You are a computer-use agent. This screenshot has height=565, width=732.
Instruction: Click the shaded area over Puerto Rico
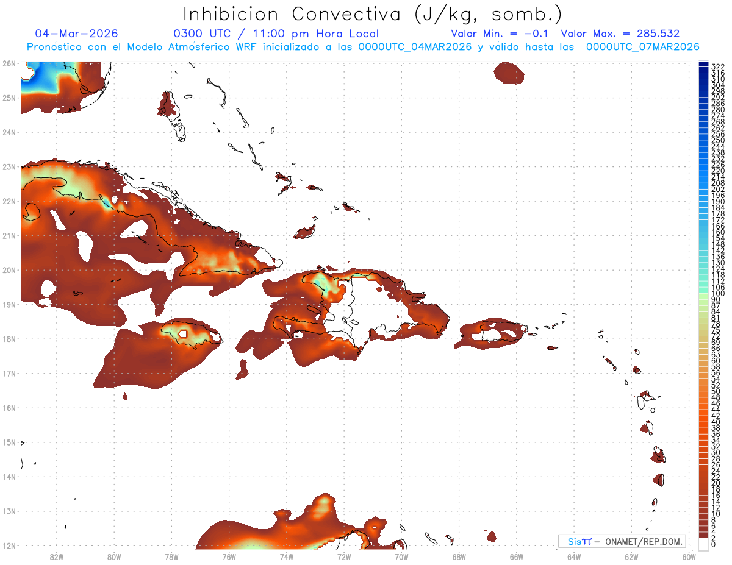coord(493,333)
